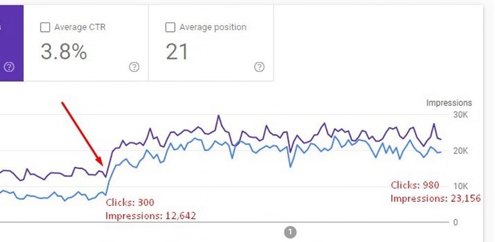Toggle the purple selected metric card
Image resolution: width=495 pixels, height=242 pixels.
(12, 42)
